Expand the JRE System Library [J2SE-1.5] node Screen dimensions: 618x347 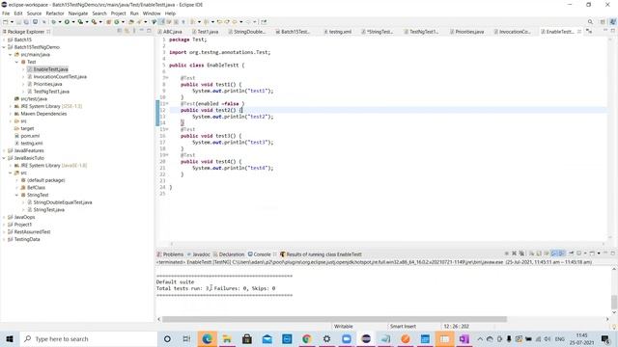coord(11,106)
